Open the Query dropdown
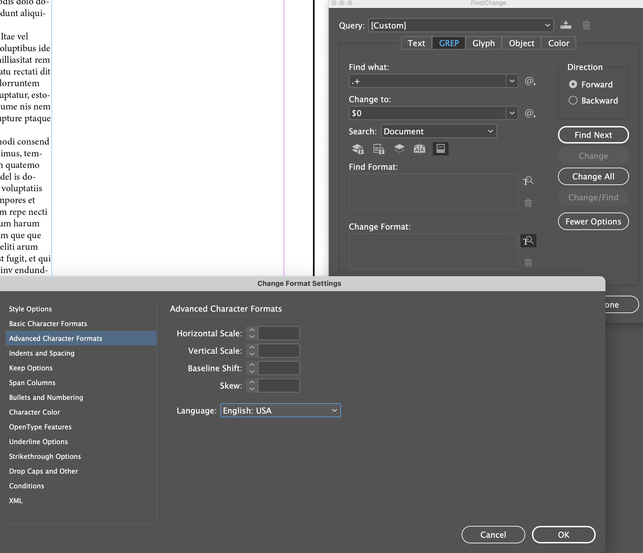This screenshot has width=643, height=553. click(x=548, y=25)
